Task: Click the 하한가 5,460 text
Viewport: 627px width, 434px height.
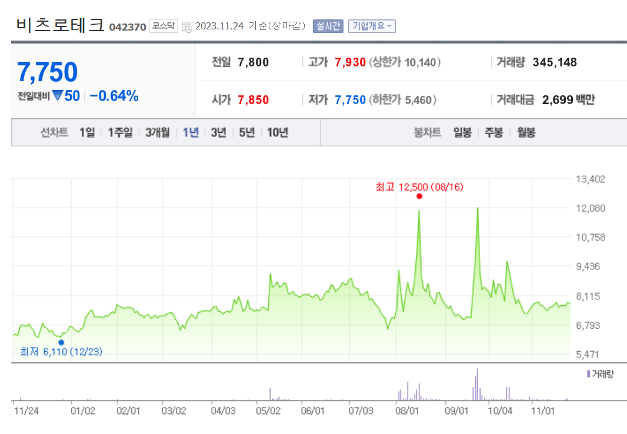Action: (x=402, y=100)
